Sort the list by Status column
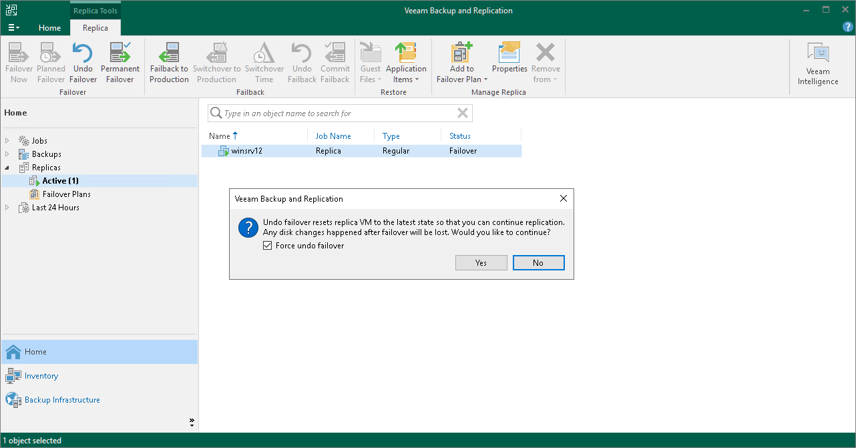Image resolution: width=856 pixels, height=448 pixels. tap(459, 136)
